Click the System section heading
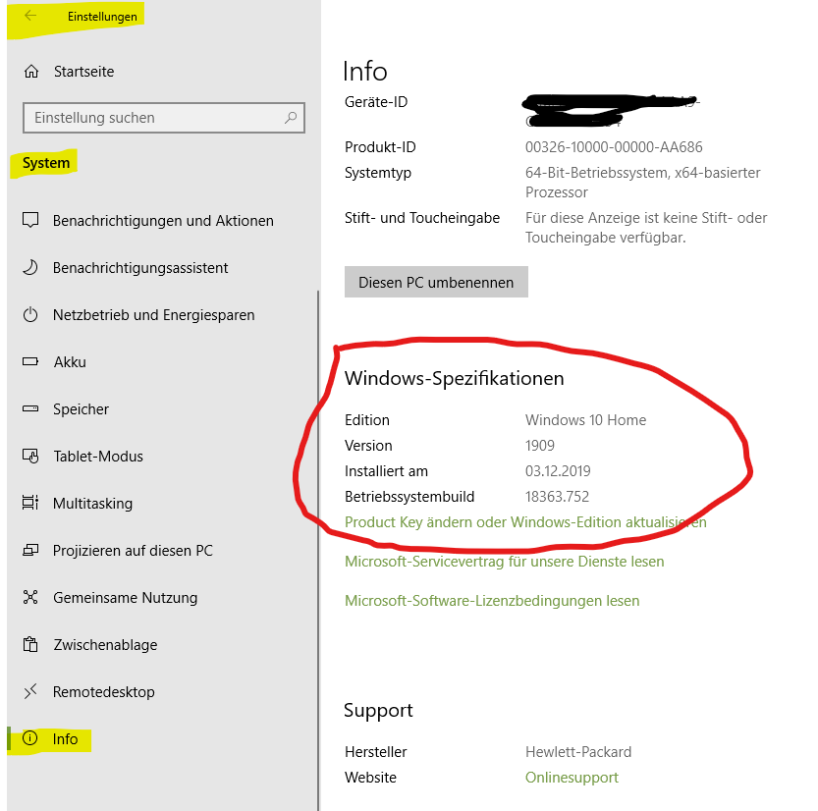The width and height of the screenshot is (818, 811). coord(46,163)
